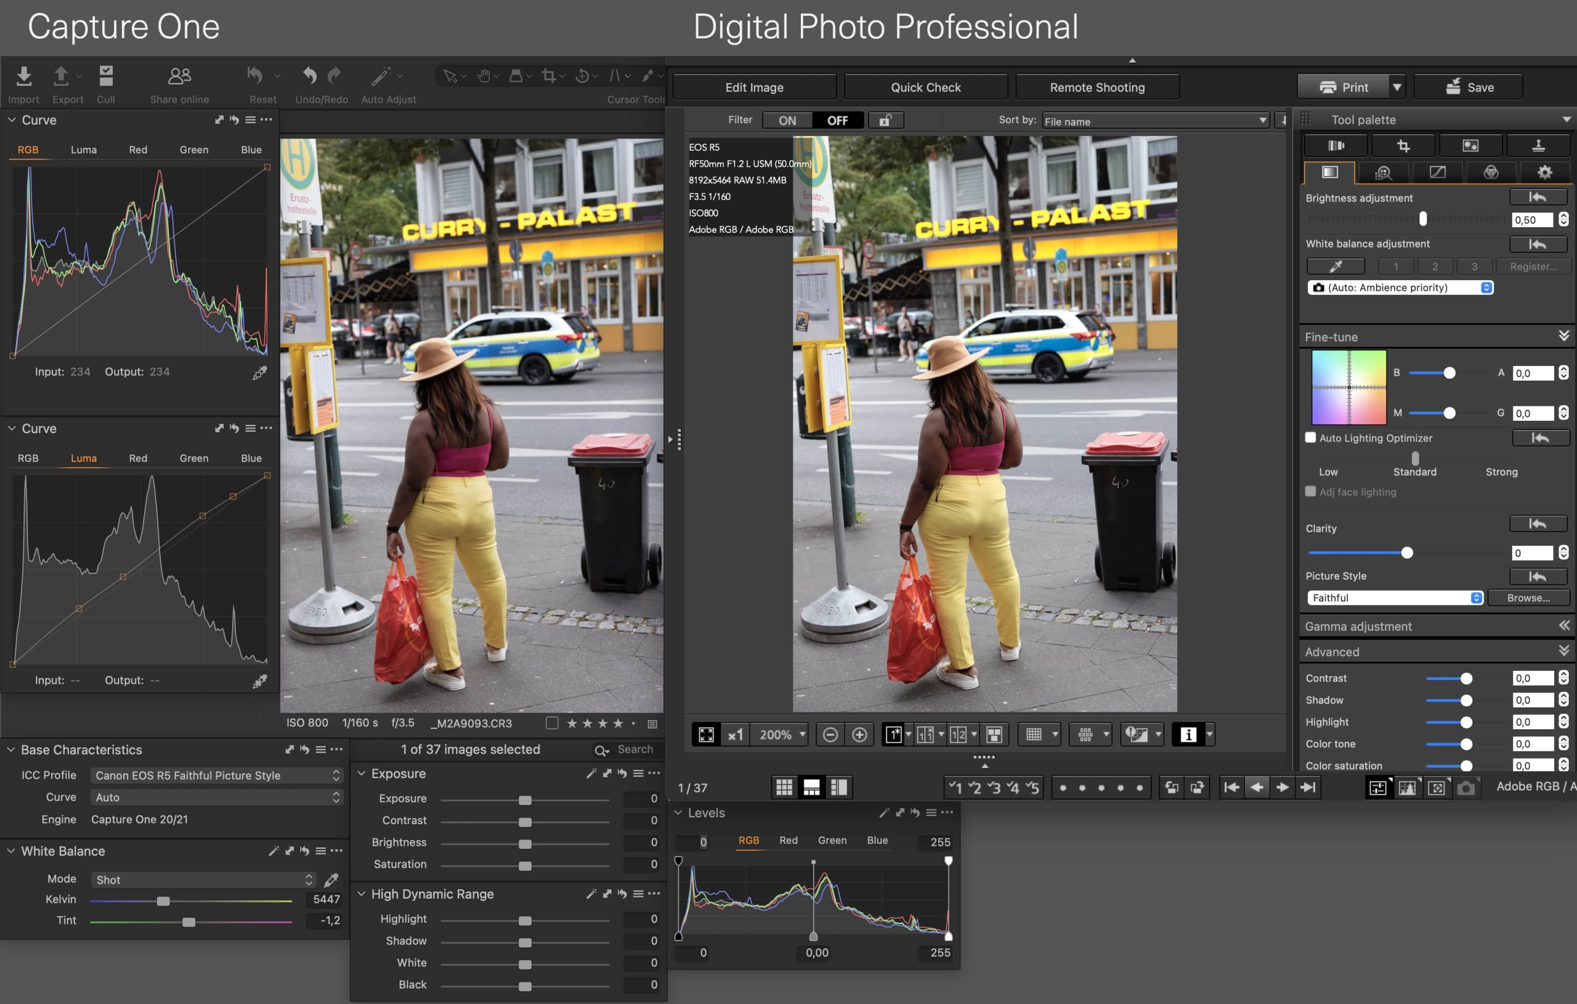
Task: Click the Import icon in Capture One
Action: (23, 76)
